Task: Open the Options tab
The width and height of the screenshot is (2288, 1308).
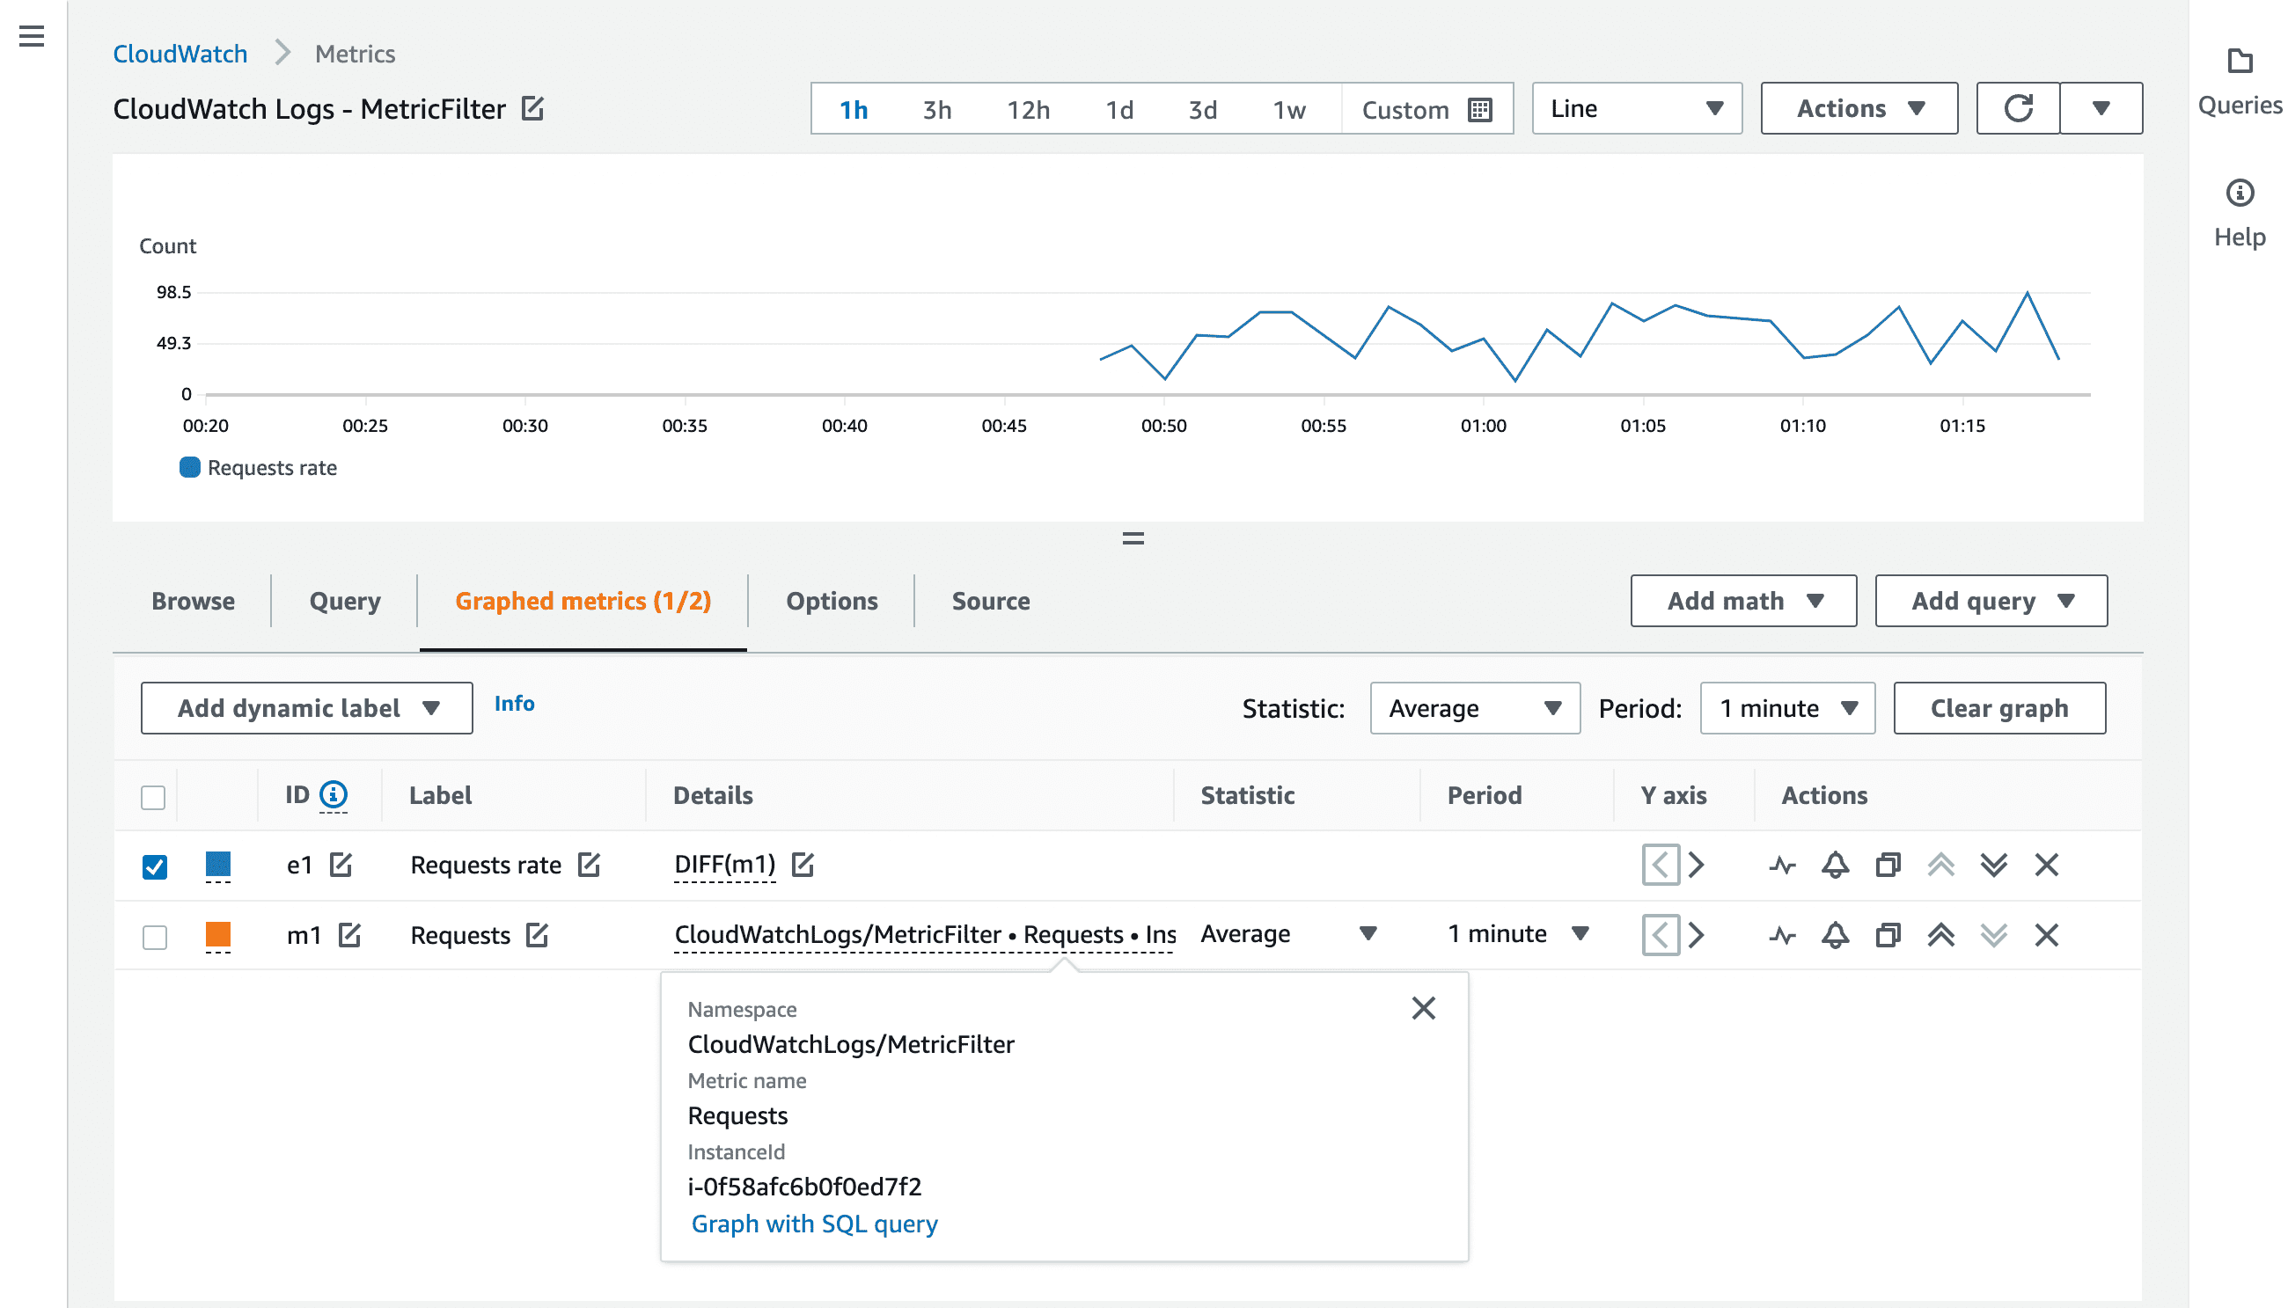Action: coord(832,601)
